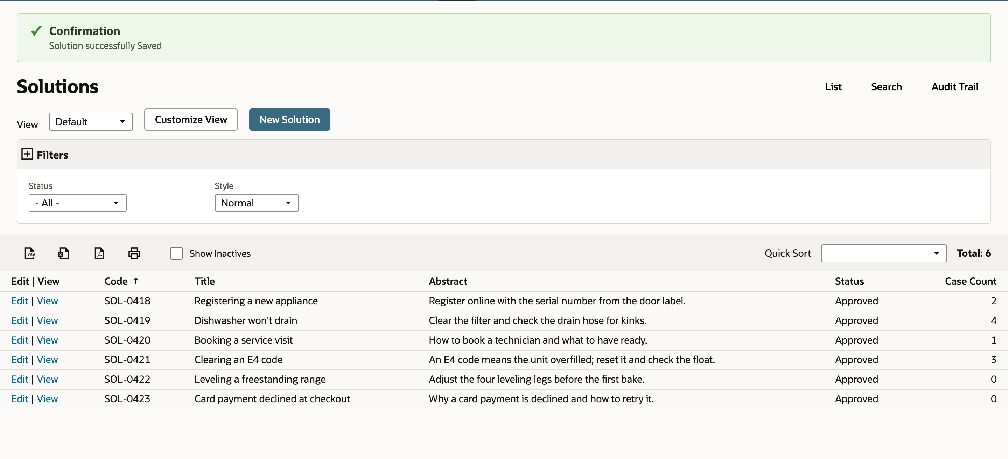Export the list to Excel

[x=63, y=253]
